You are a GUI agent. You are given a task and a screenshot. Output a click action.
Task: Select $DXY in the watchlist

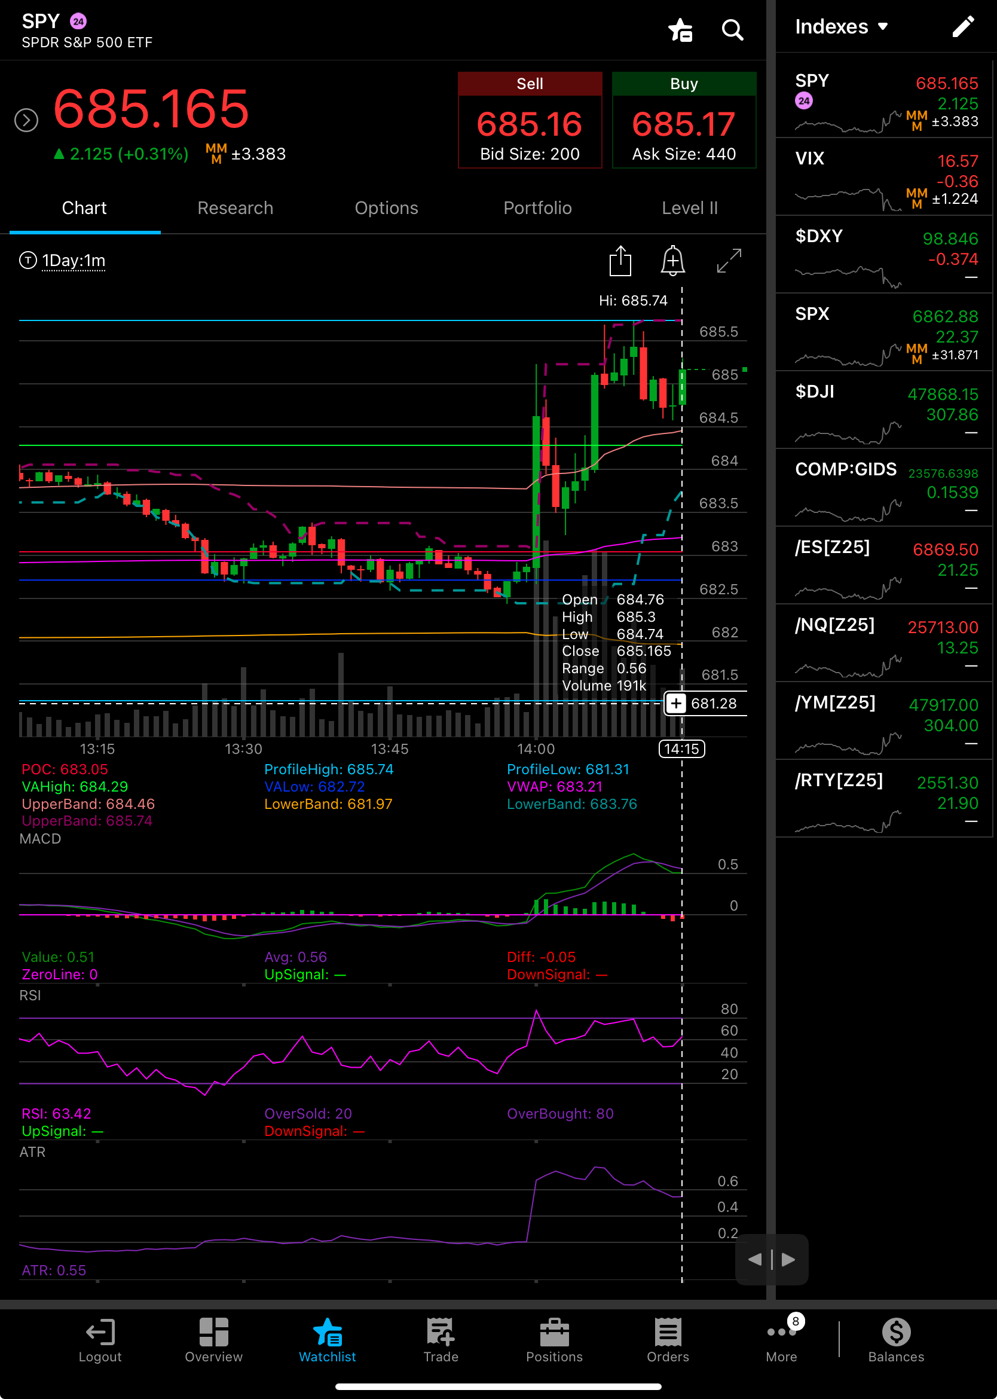[883, 255]
